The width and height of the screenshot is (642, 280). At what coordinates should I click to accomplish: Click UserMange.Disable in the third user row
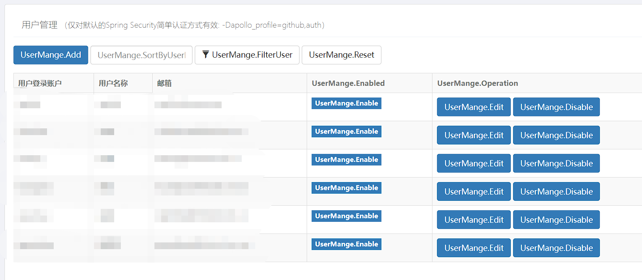click(556, 163)
